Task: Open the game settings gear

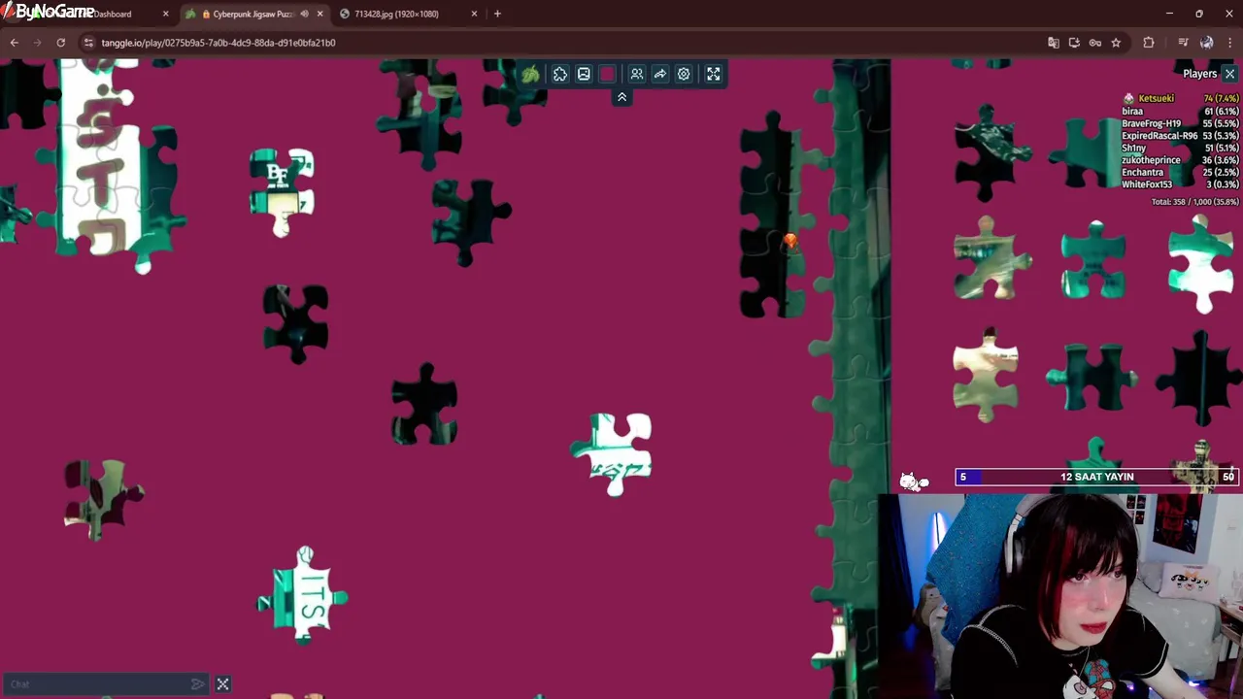Action: click(684, 74)
